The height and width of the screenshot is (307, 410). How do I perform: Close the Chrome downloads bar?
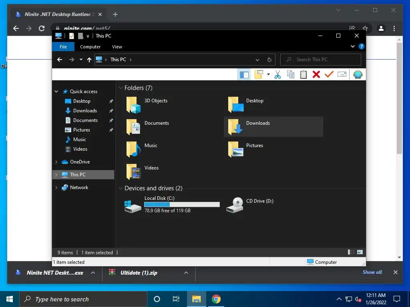[395, 272]
